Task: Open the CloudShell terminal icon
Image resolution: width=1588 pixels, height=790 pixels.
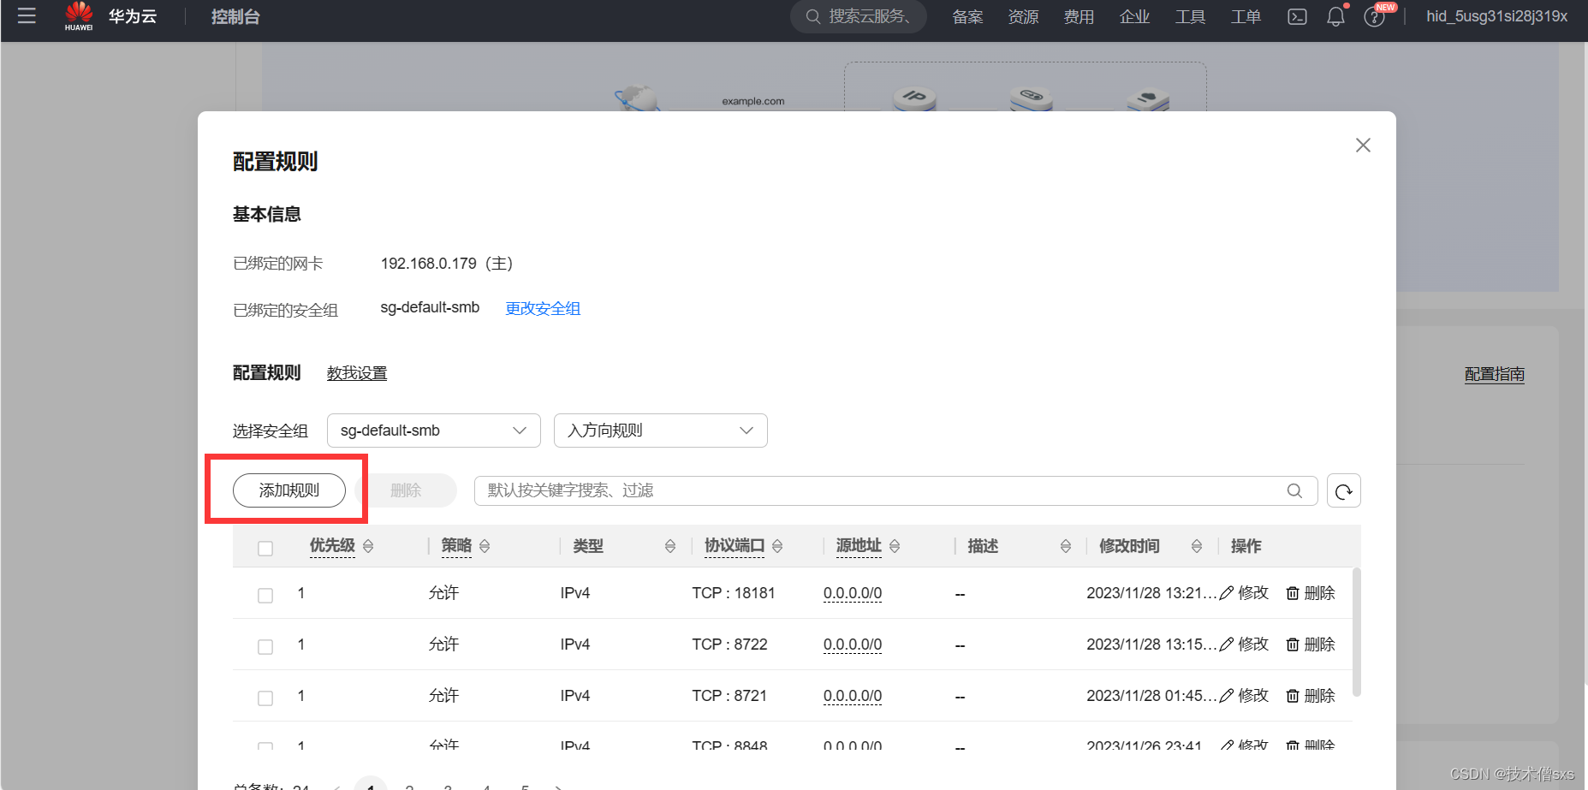Action: tap(1297, 16)
